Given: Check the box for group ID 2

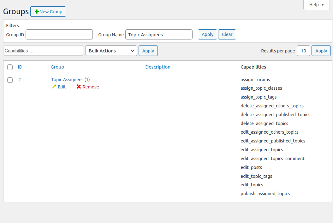Looking at the screenshot, I should click(x=10, y=80).
